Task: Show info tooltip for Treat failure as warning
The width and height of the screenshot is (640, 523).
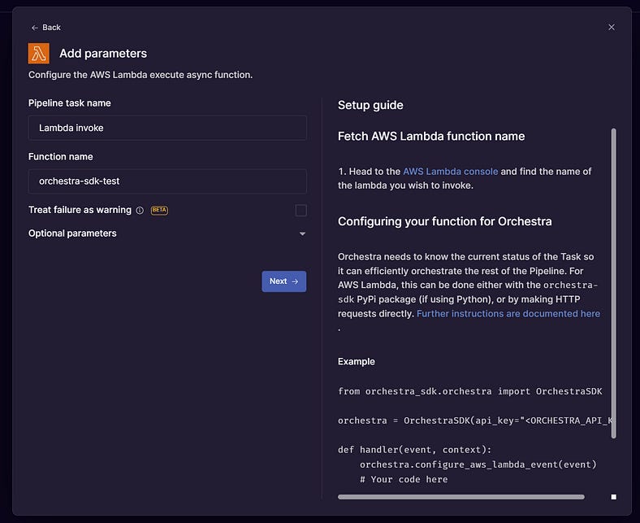Action: coord(140,210)
